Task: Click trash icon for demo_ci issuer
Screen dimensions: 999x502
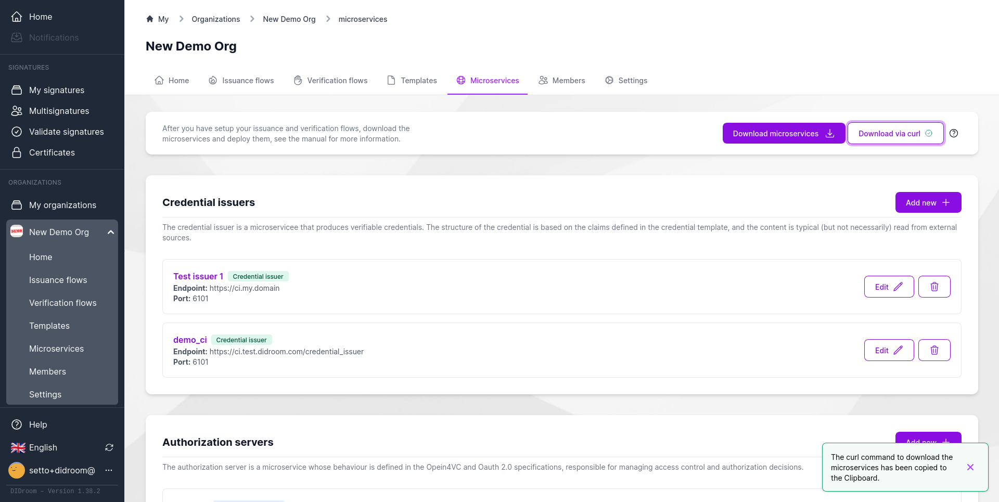Action: (934, 350)
